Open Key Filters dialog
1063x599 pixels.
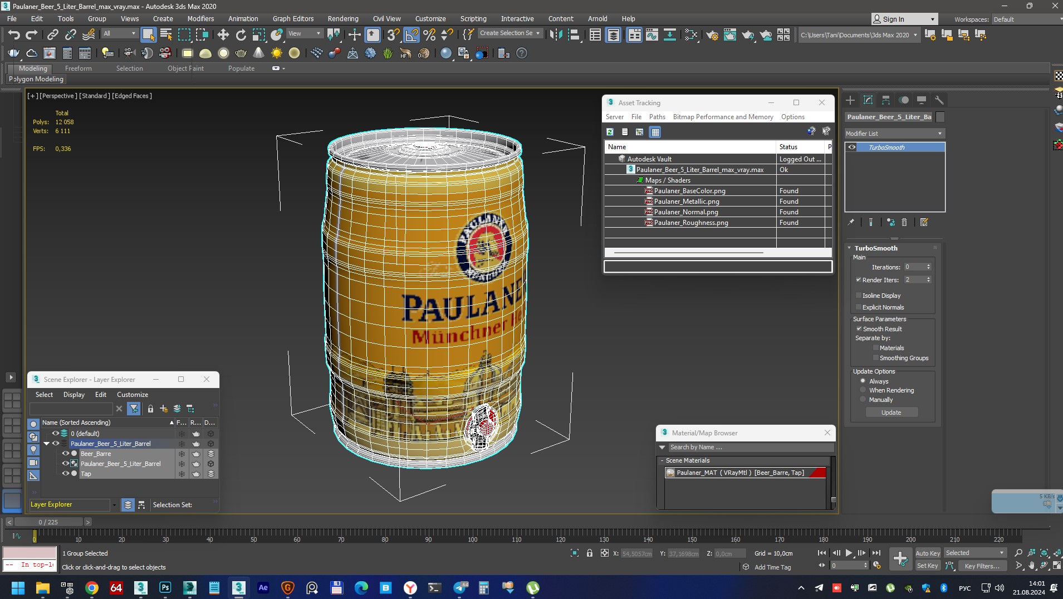tap(982, 566)
